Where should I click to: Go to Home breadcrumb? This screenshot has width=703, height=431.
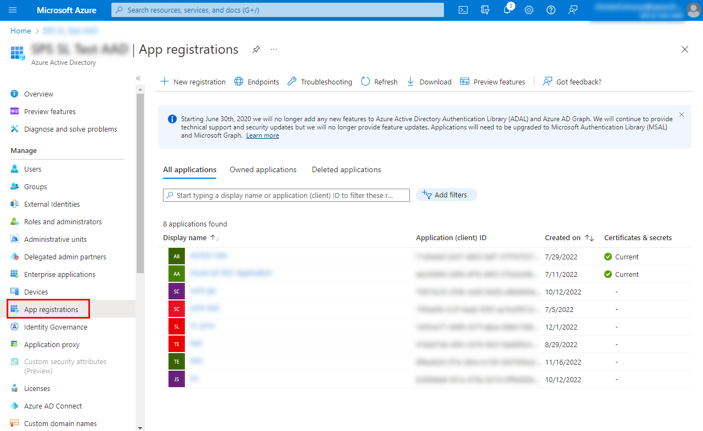coord(21,31)
